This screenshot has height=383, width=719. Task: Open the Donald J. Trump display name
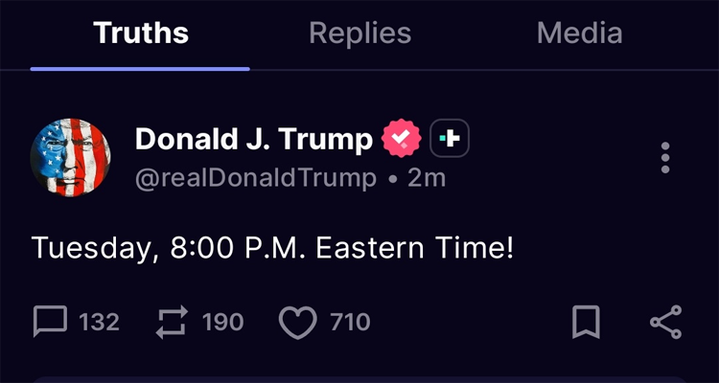(253, 140)
